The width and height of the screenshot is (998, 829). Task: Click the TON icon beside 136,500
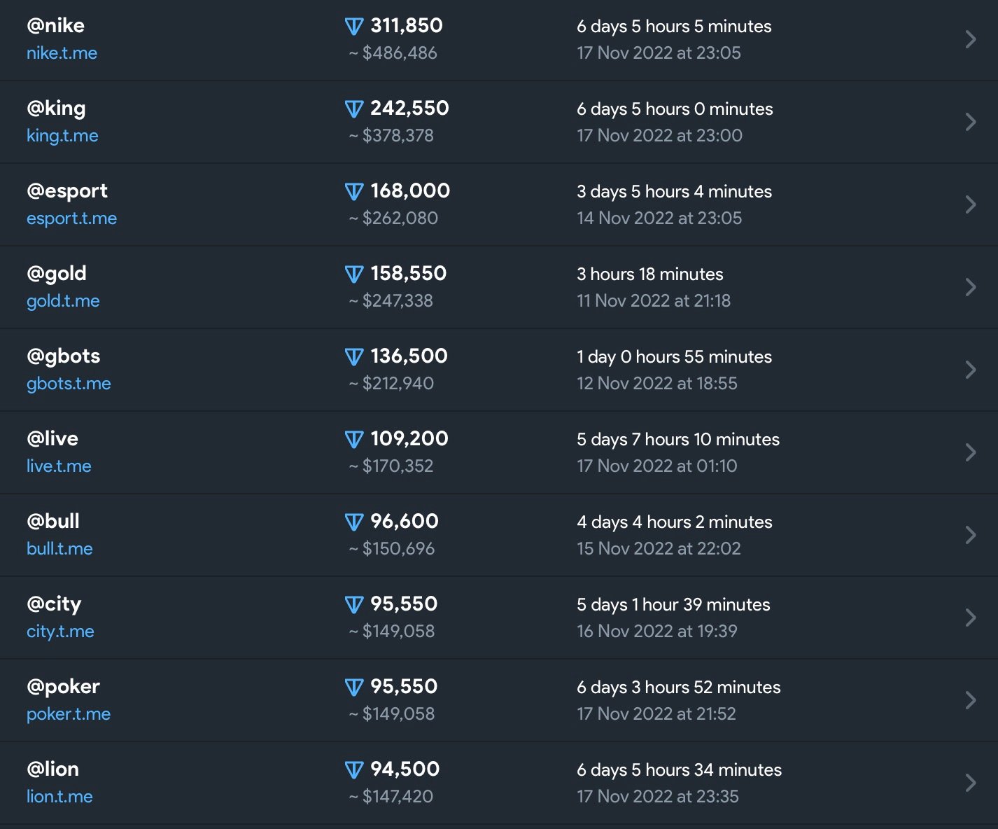(354, 357)
